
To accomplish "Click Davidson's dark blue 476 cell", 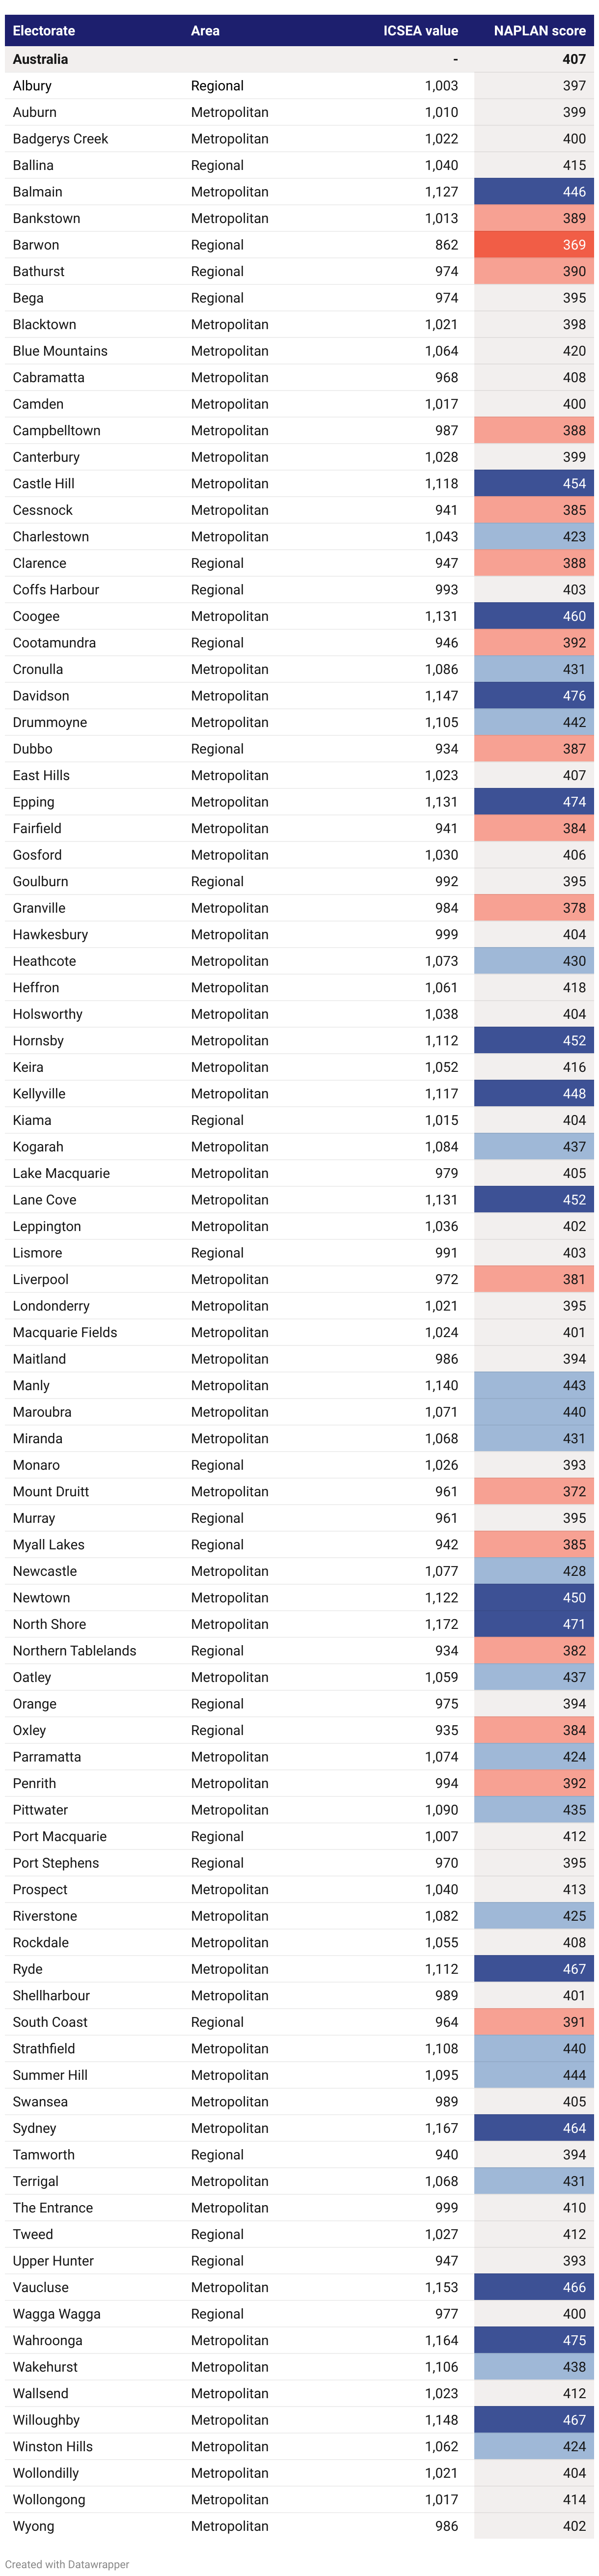I will tap(534, 696).
